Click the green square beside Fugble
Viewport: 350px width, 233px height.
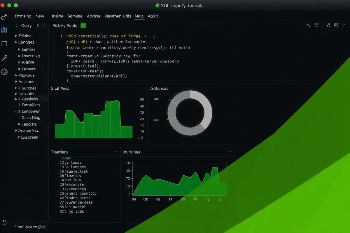pos(19,62)
